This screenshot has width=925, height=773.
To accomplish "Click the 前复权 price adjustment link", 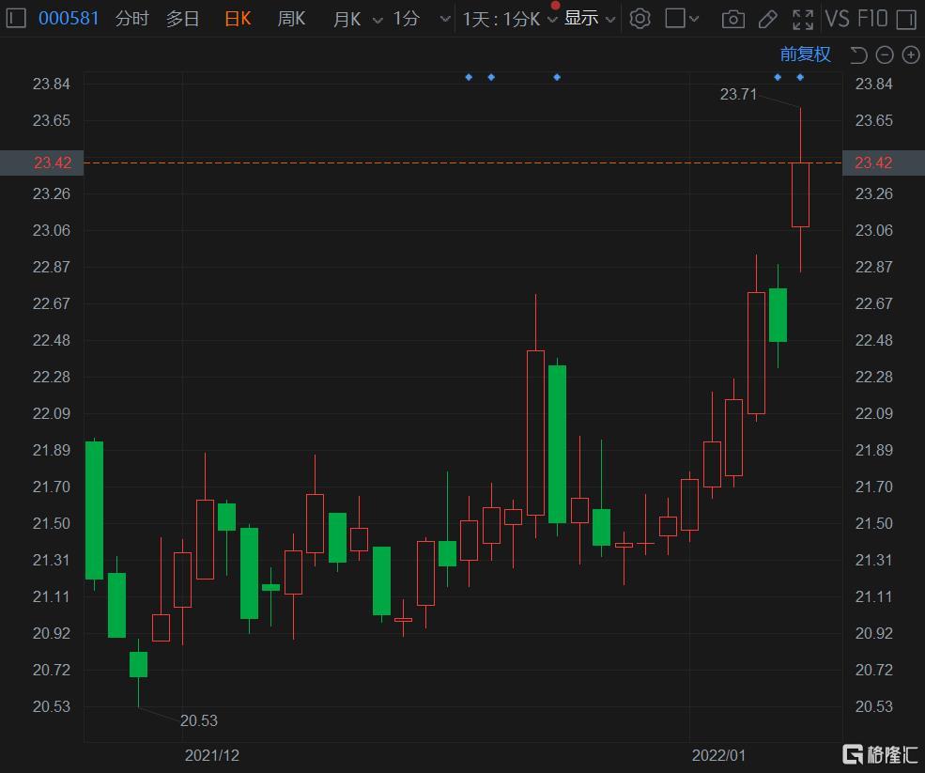I will click(x=805, y=54).
